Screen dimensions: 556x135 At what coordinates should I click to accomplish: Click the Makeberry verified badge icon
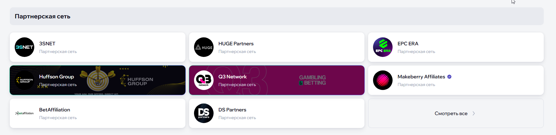pyautogui.click(x=449, y=77)
